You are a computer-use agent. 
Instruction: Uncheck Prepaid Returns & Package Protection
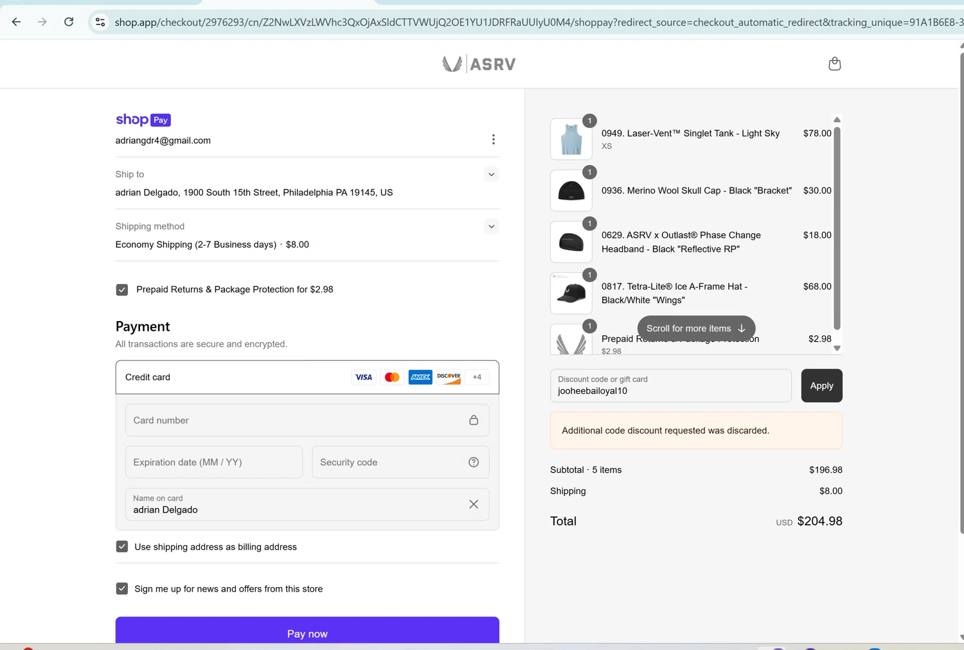(122, 290)
